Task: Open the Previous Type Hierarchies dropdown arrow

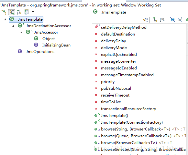Action: (x=33, y=12)
